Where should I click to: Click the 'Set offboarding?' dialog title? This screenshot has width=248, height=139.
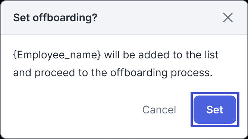tap(55, 17)
